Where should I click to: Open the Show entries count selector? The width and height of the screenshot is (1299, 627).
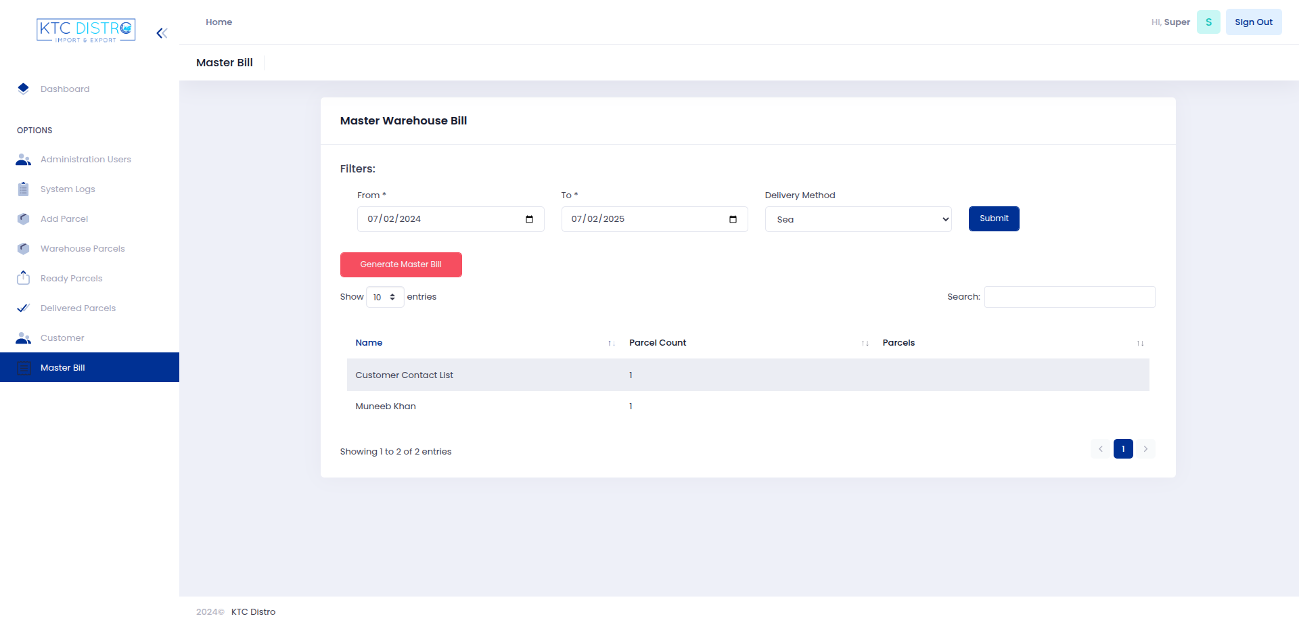(x=384, y=296)
